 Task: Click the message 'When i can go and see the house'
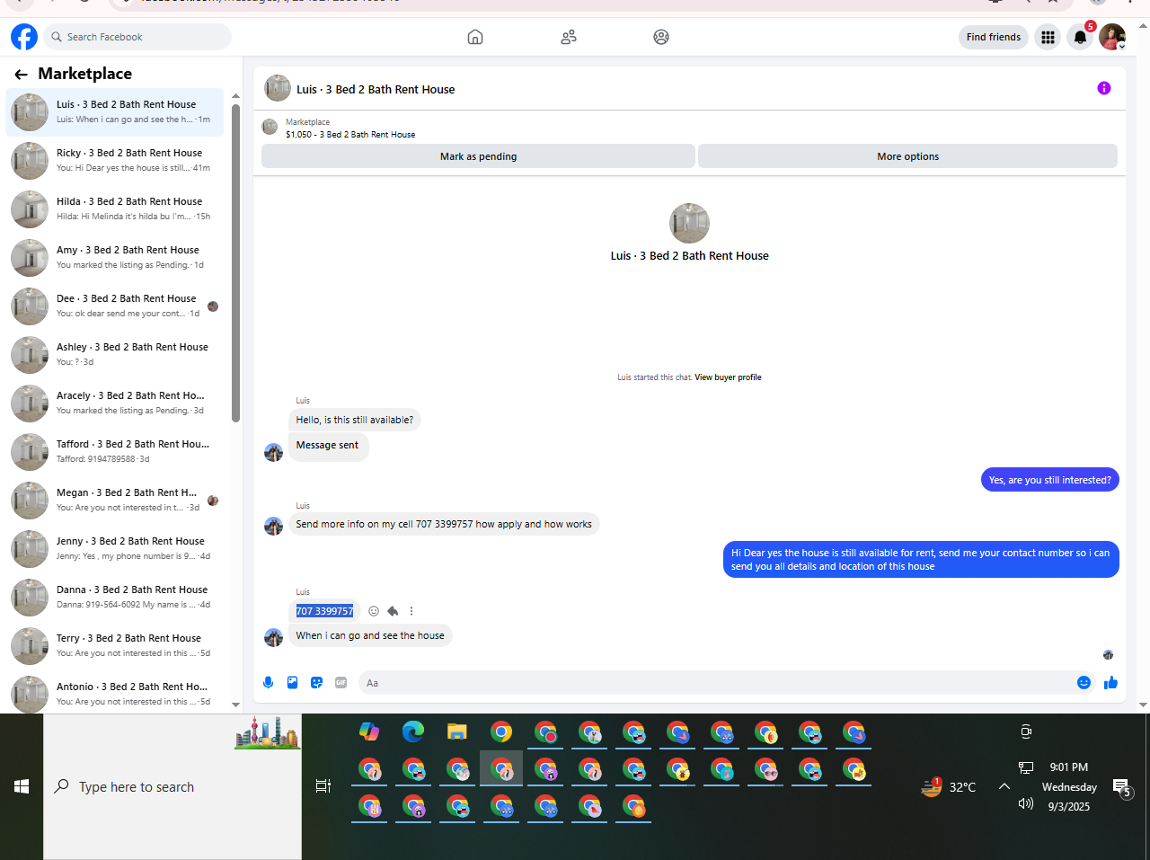click(x=370, y=635)
